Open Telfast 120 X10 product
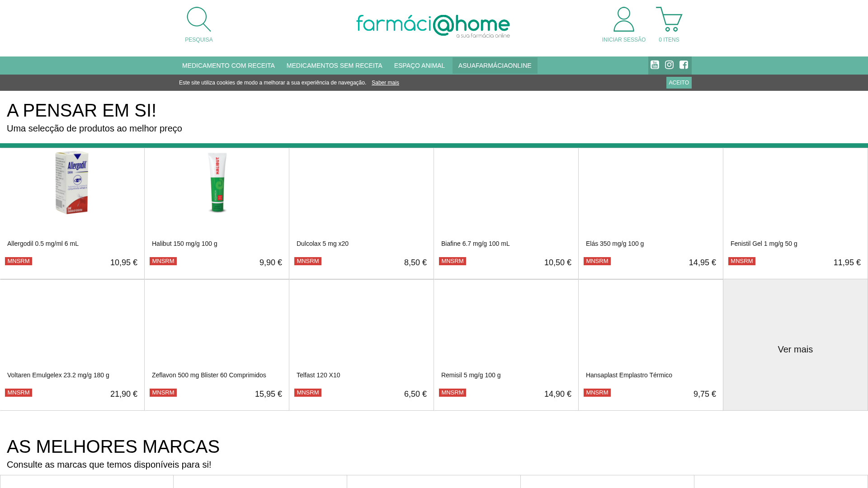 click(318, 375)
